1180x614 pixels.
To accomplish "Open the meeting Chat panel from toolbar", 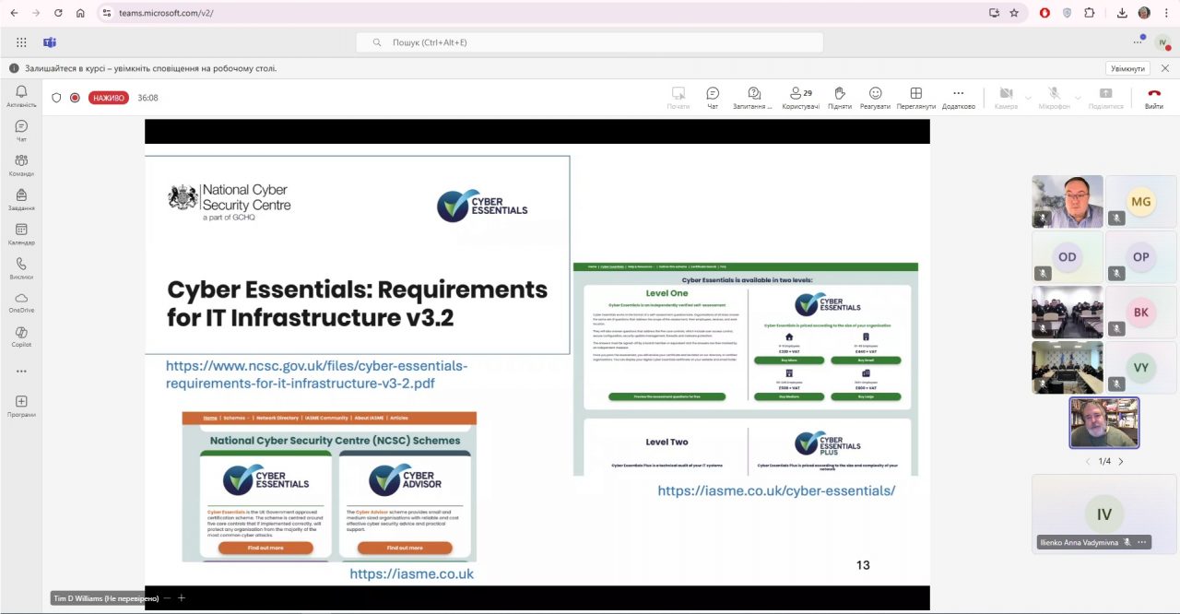I will click(x=713, y=98).
